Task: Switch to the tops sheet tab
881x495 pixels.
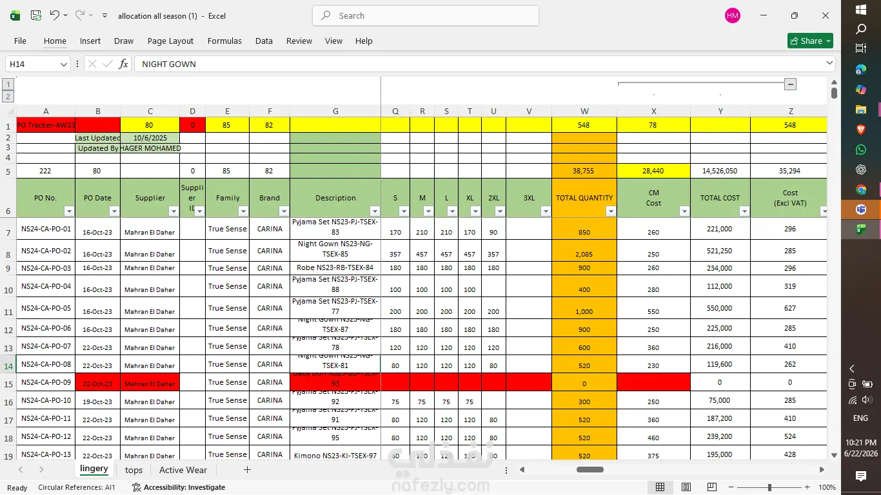Action: click(x=134, y=470)
